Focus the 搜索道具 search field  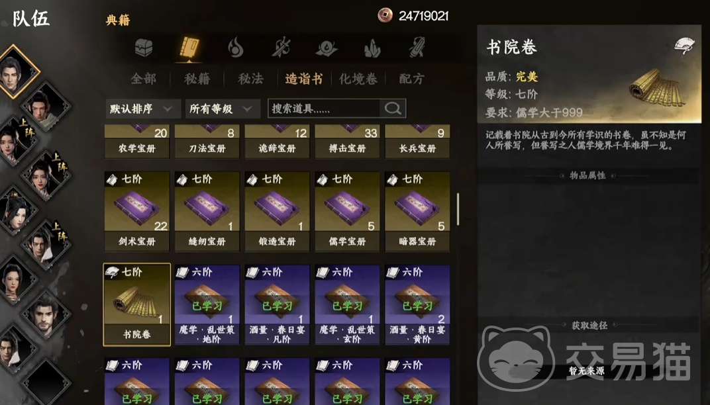tap(325, 109)
